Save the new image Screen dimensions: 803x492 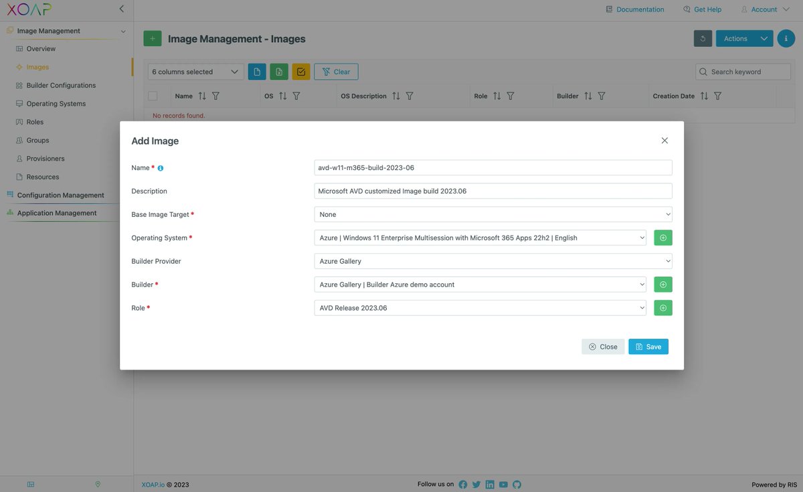click(x=648, y=347)
